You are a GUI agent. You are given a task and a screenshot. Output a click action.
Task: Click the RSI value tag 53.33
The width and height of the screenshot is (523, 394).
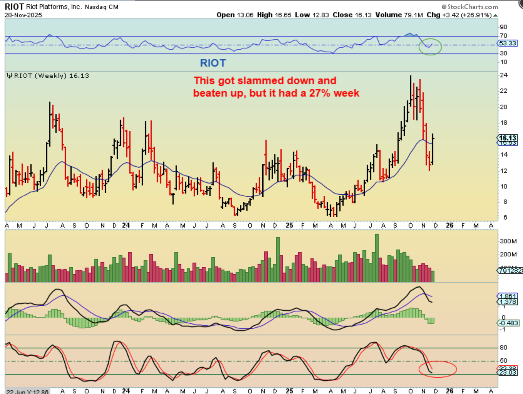click(x=508, y=43)
